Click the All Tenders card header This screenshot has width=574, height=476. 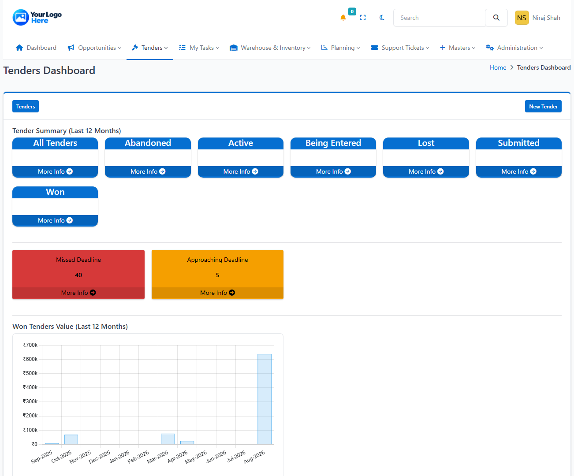[x=55, y=143]
